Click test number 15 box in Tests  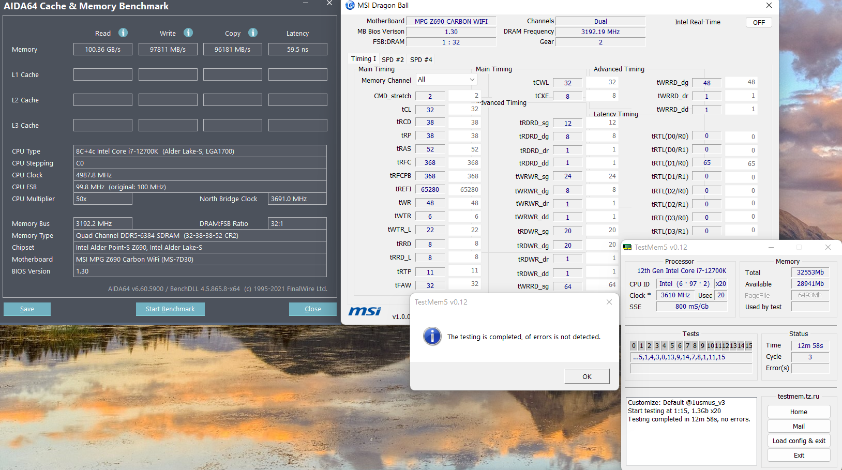[749, 346]
